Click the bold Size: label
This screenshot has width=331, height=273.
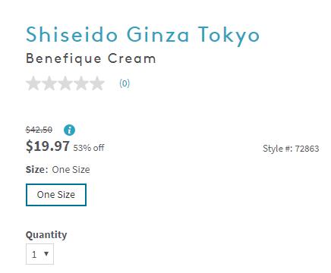(36, 169)
